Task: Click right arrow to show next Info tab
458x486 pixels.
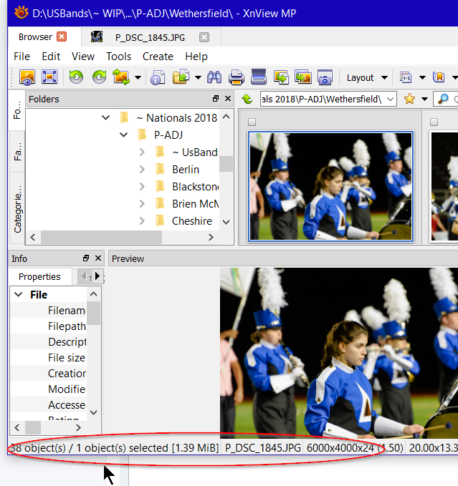Action: click(x=97, y=276)
